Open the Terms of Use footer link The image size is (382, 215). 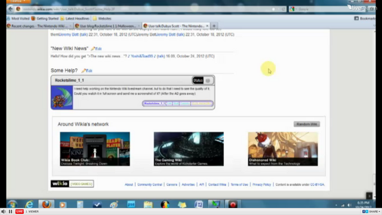pyautogui.click(x=239, y=185)
